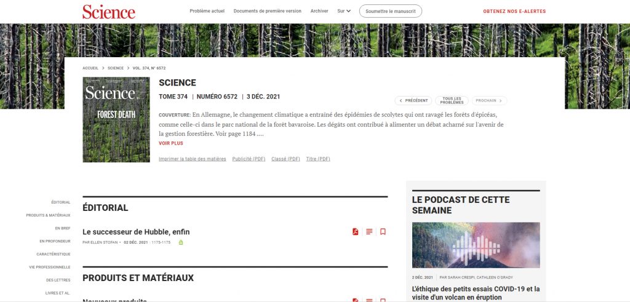Click SCIENCE breadcrumb link
The image size is (630, 302).
coord(116,68)
